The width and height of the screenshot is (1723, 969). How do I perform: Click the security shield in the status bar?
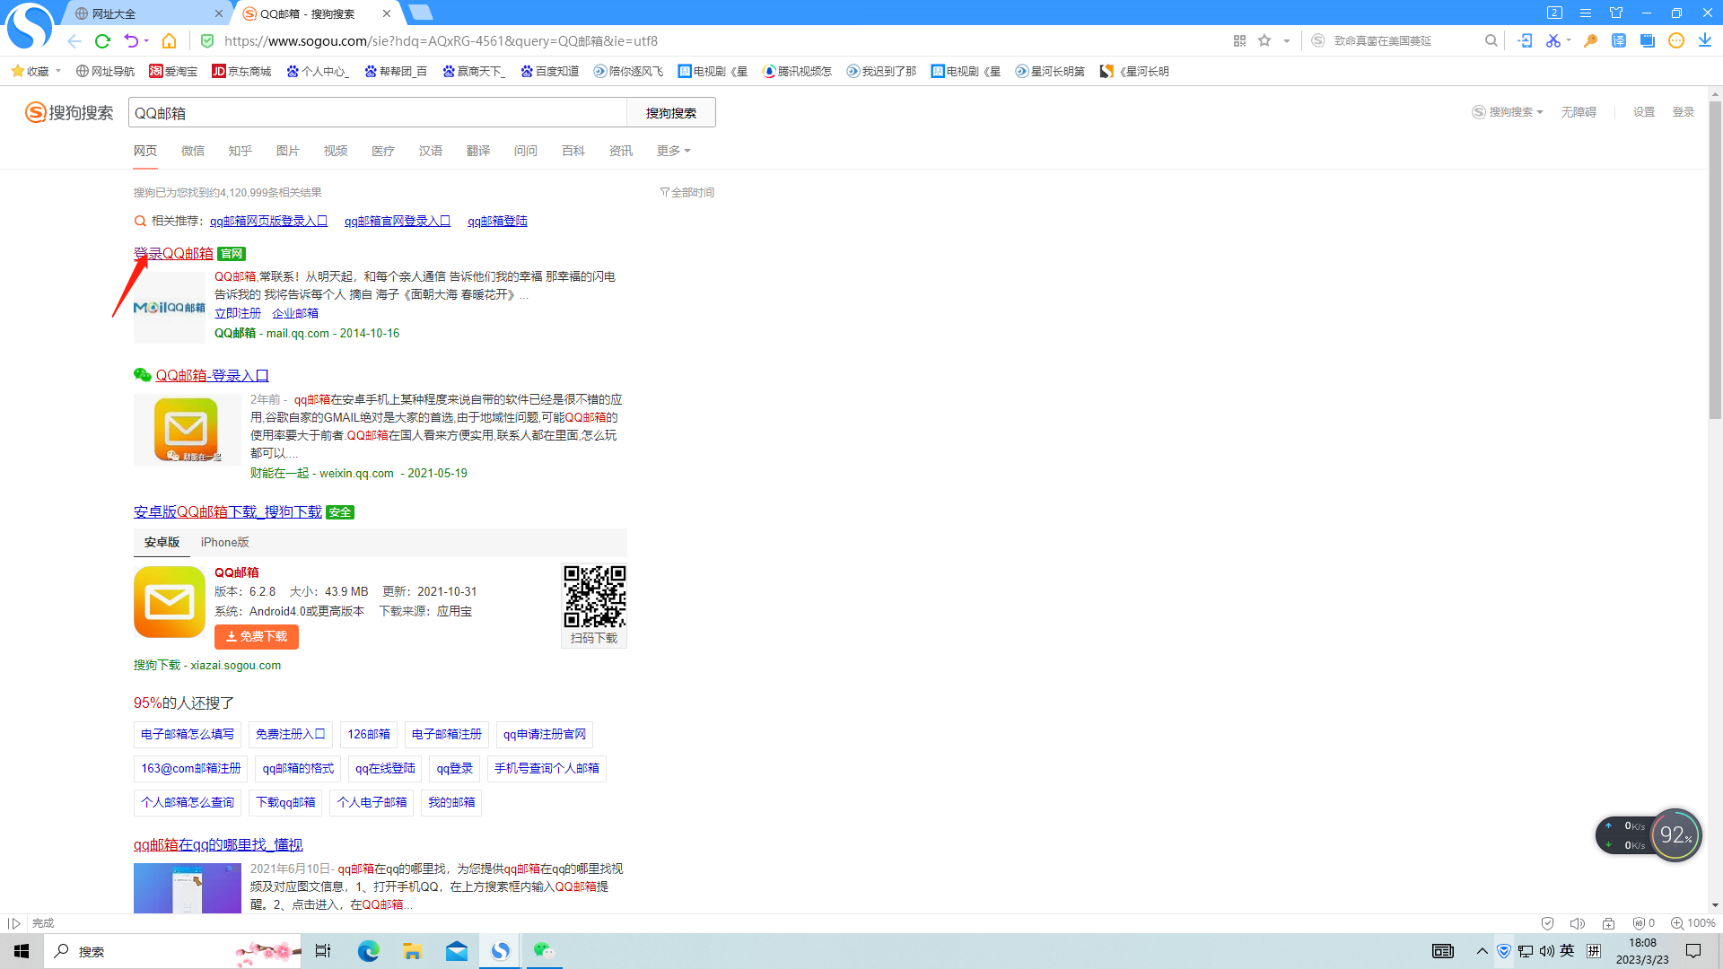[x=1547, y=923]
